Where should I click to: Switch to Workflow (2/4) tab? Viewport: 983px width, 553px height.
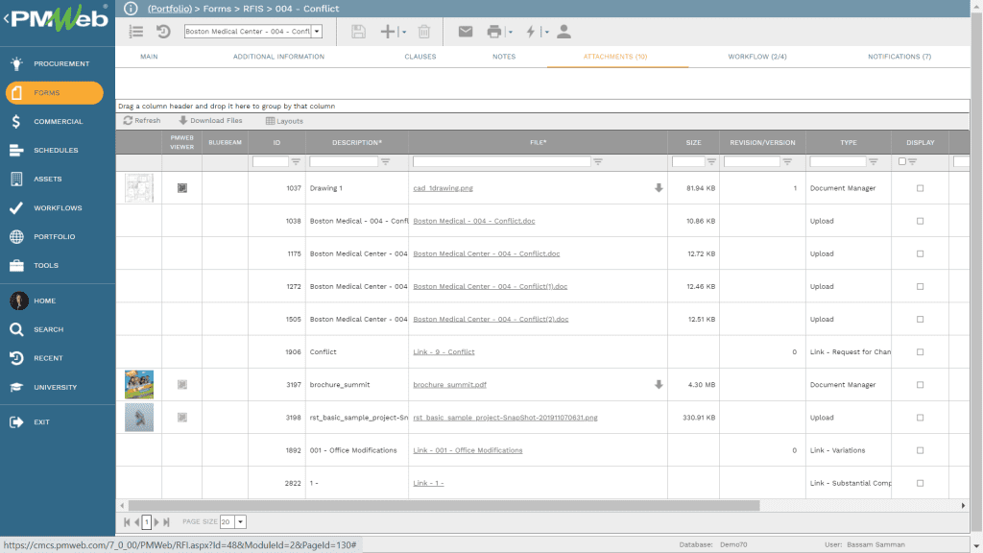(x=757, y=57)
